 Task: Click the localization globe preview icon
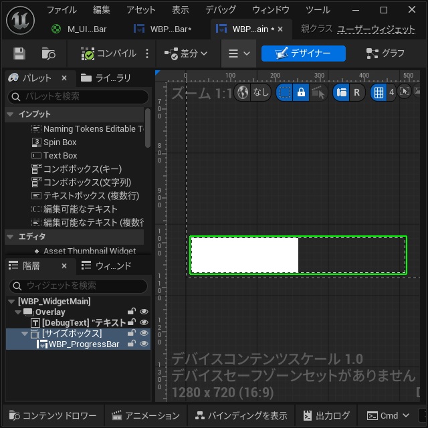(x=243, y=92)
